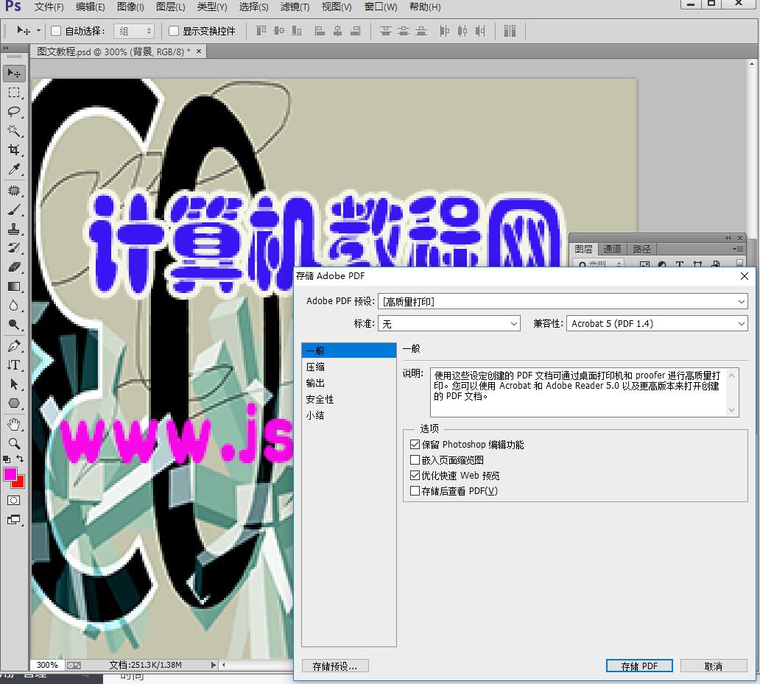Check 存储后查看 PDF option
Screen dimensions: 760x684
coord(415,490)
